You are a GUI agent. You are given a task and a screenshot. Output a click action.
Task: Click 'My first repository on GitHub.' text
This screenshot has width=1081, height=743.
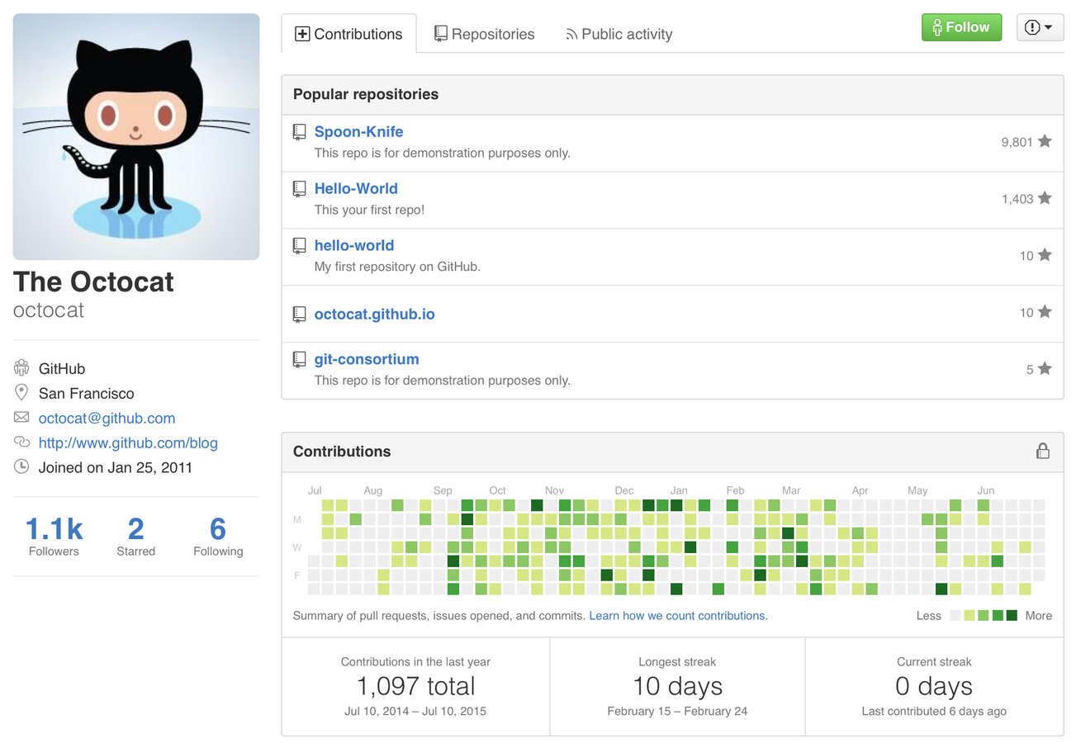(x=397, y=267)
